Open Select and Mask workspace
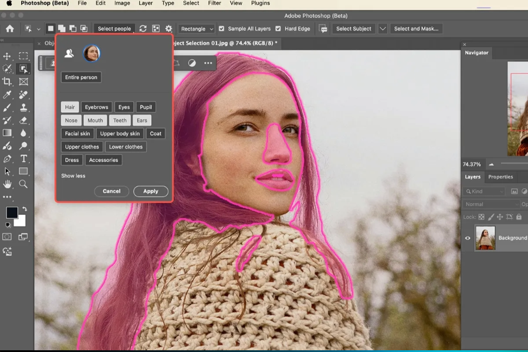This screenshot has height=352, width=528. (417, 29)
